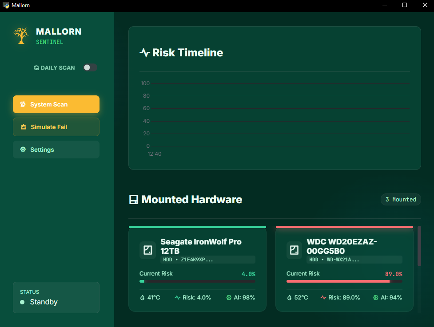
Task: Click the WDC red risk pulse icon
Action: [x=323, y=298]
